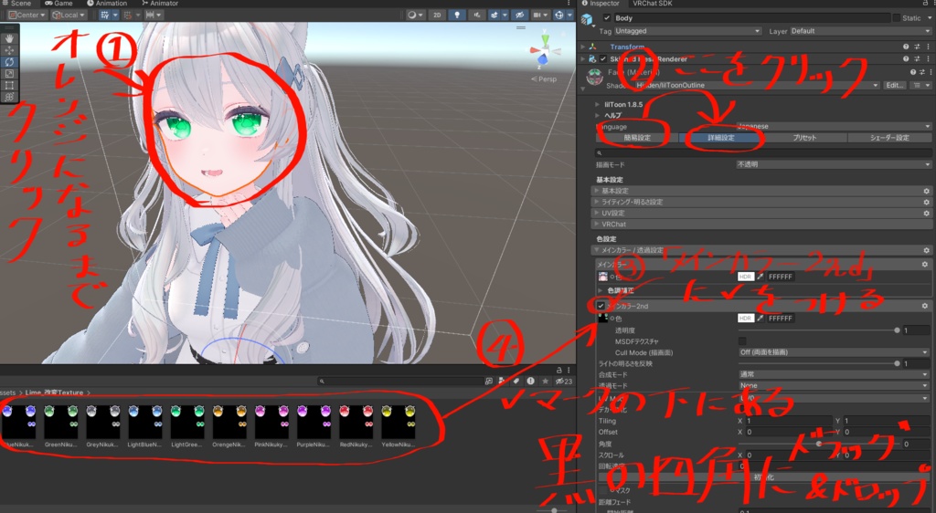The height and width of the screenshot is (513, 936).
Task: Open the Local handle rotation dropdown
Action: [68, 15]
